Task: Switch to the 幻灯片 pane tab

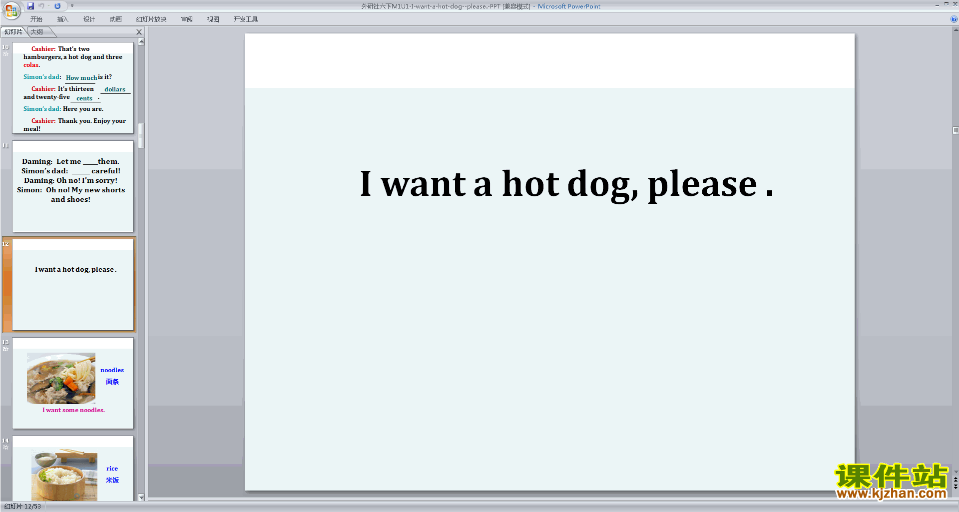Action: (13, 32)
